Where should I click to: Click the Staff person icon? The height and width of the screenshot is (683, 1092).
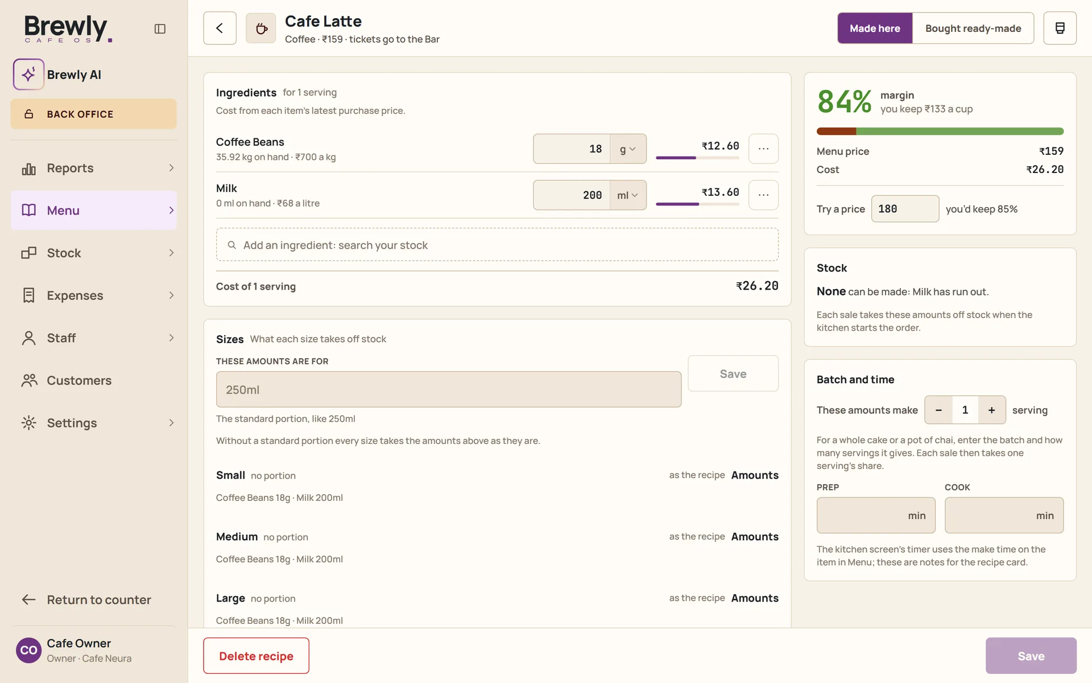[x=28, y=338]
